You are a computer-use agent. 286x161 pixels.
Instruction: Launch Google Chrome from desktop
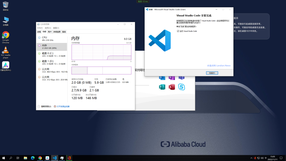(6, 37)
